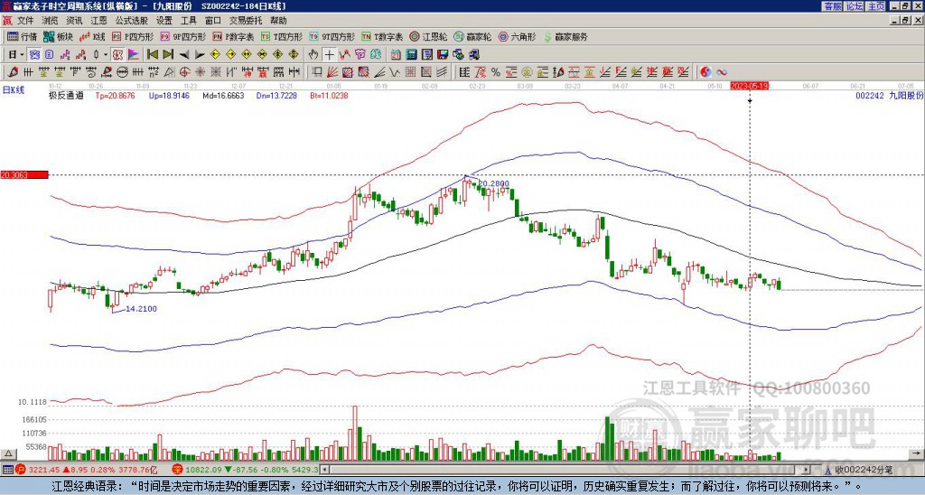This screenshot has height=495, width=925.
Task: Select the red fan lines tool
Action: pyautogui.click(x=332, y=72)
